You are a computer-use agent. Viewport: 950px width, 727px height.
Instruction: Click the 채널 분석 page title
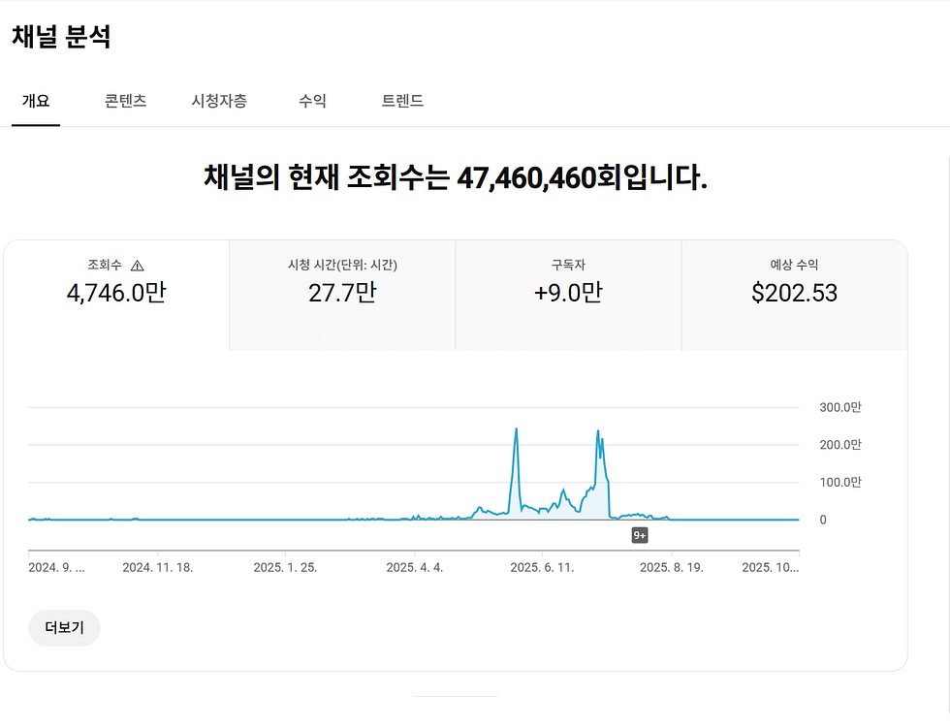[x=61, y=37]
